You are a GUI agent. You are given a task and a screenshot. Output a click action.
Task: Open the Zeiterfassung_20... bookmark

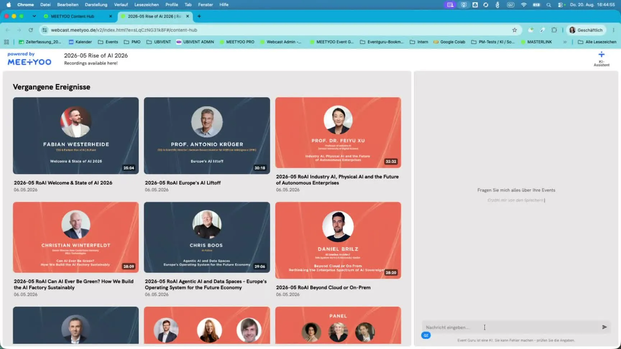pos(40,42)
